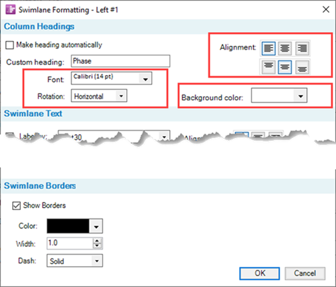Decrease the border Width value
This screenshot has width=336, height=287.
pos(97,246)
